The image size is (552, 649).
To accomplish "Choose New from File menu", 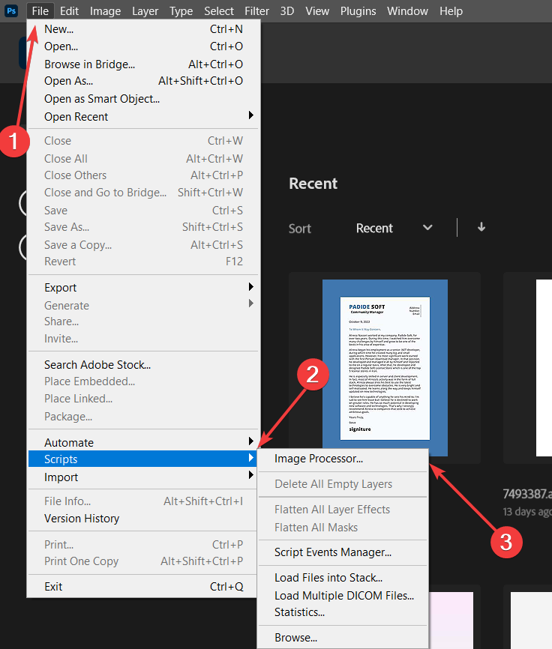I will point(59,29).
